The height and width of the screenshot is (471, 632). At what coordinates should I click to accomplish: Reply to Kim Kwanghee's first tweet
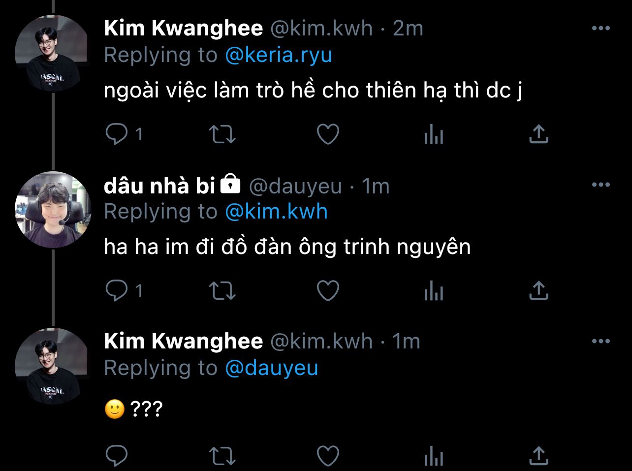coord(117,134)
